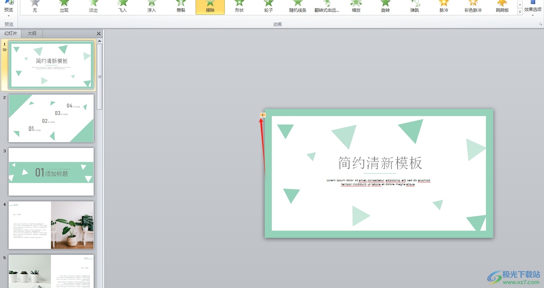Apply the 旋转 (Swivel) animation
The image size is (544, 288).
point(385,7)
